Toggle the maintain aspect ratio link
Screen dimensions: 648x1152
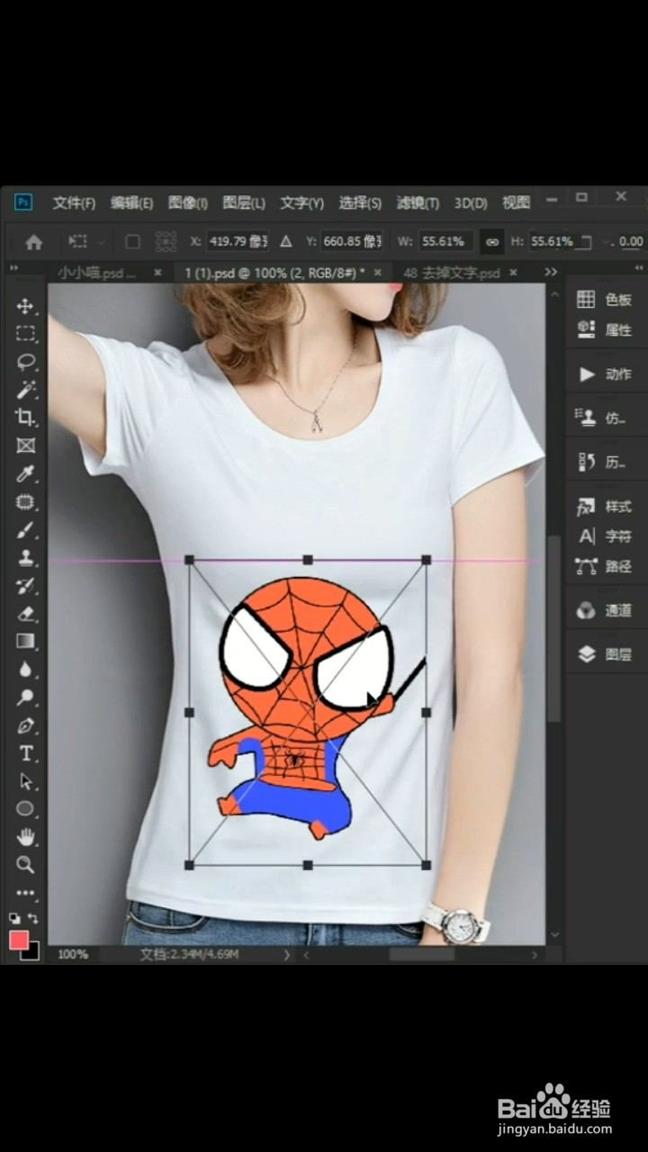coord(491,241)
